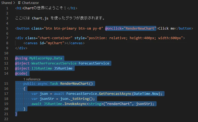Open the Chart.razor breadcrumb item
Viewport: 198px width, 122px height.
[30, 3]
